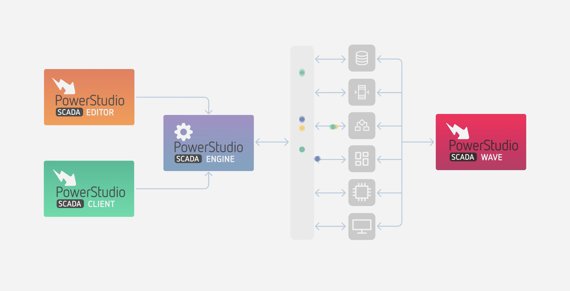The image size is (570, 291).
Task: Click the gear icon on Engine card
Action: point(183,132)
